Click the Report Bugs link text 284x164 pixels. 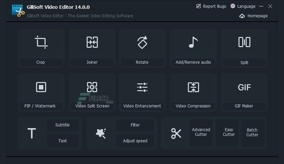pyautogui.click(x=214, y=6)
